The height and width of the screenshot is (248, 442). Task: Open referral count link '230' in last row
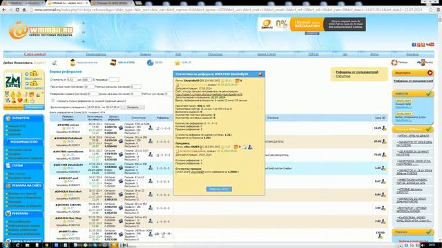coord(157,234)
